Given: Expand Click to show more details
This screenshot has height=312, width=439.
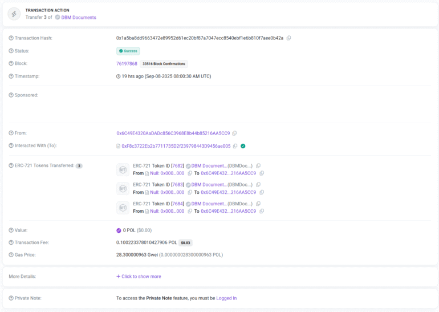Looking at the screenshot, I should pyautogui.click(x=139, y=277).
